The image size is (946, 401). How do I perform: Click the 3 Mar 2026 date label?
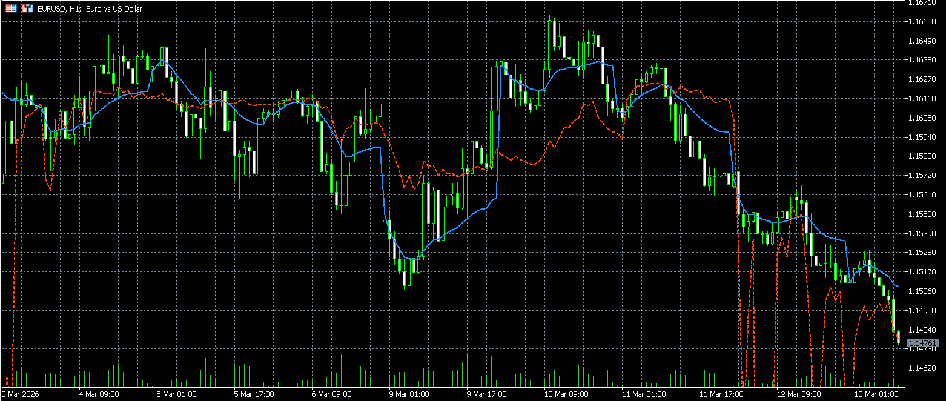pos(19,394)
